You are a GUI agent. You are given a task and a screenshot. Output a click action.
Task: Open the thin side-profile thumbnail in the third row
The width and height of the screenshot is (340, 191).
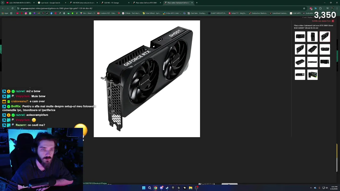click(312, 62)
